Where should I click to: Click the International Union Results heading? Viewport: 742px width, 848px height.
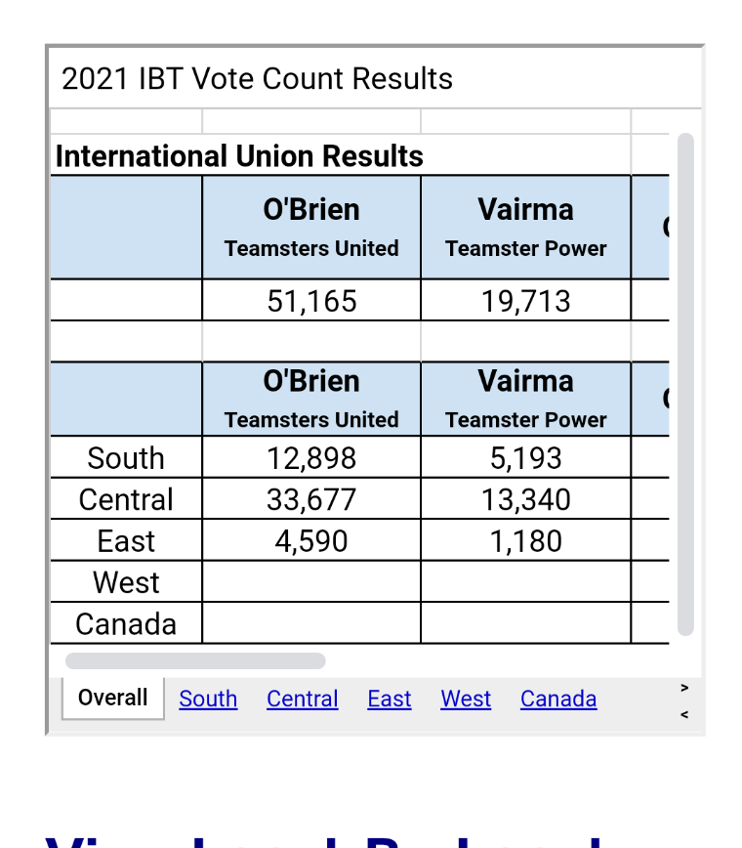pos(239,155)
